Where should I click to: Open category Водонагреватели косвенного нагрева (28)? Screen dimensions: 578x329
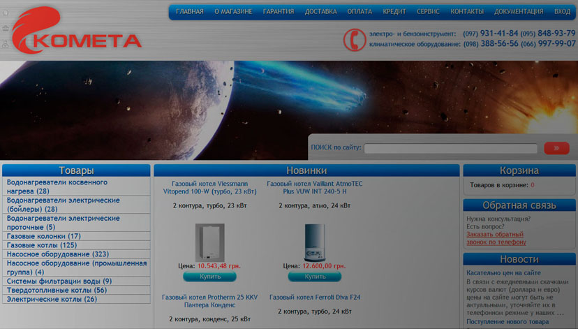tap(76, 187)
